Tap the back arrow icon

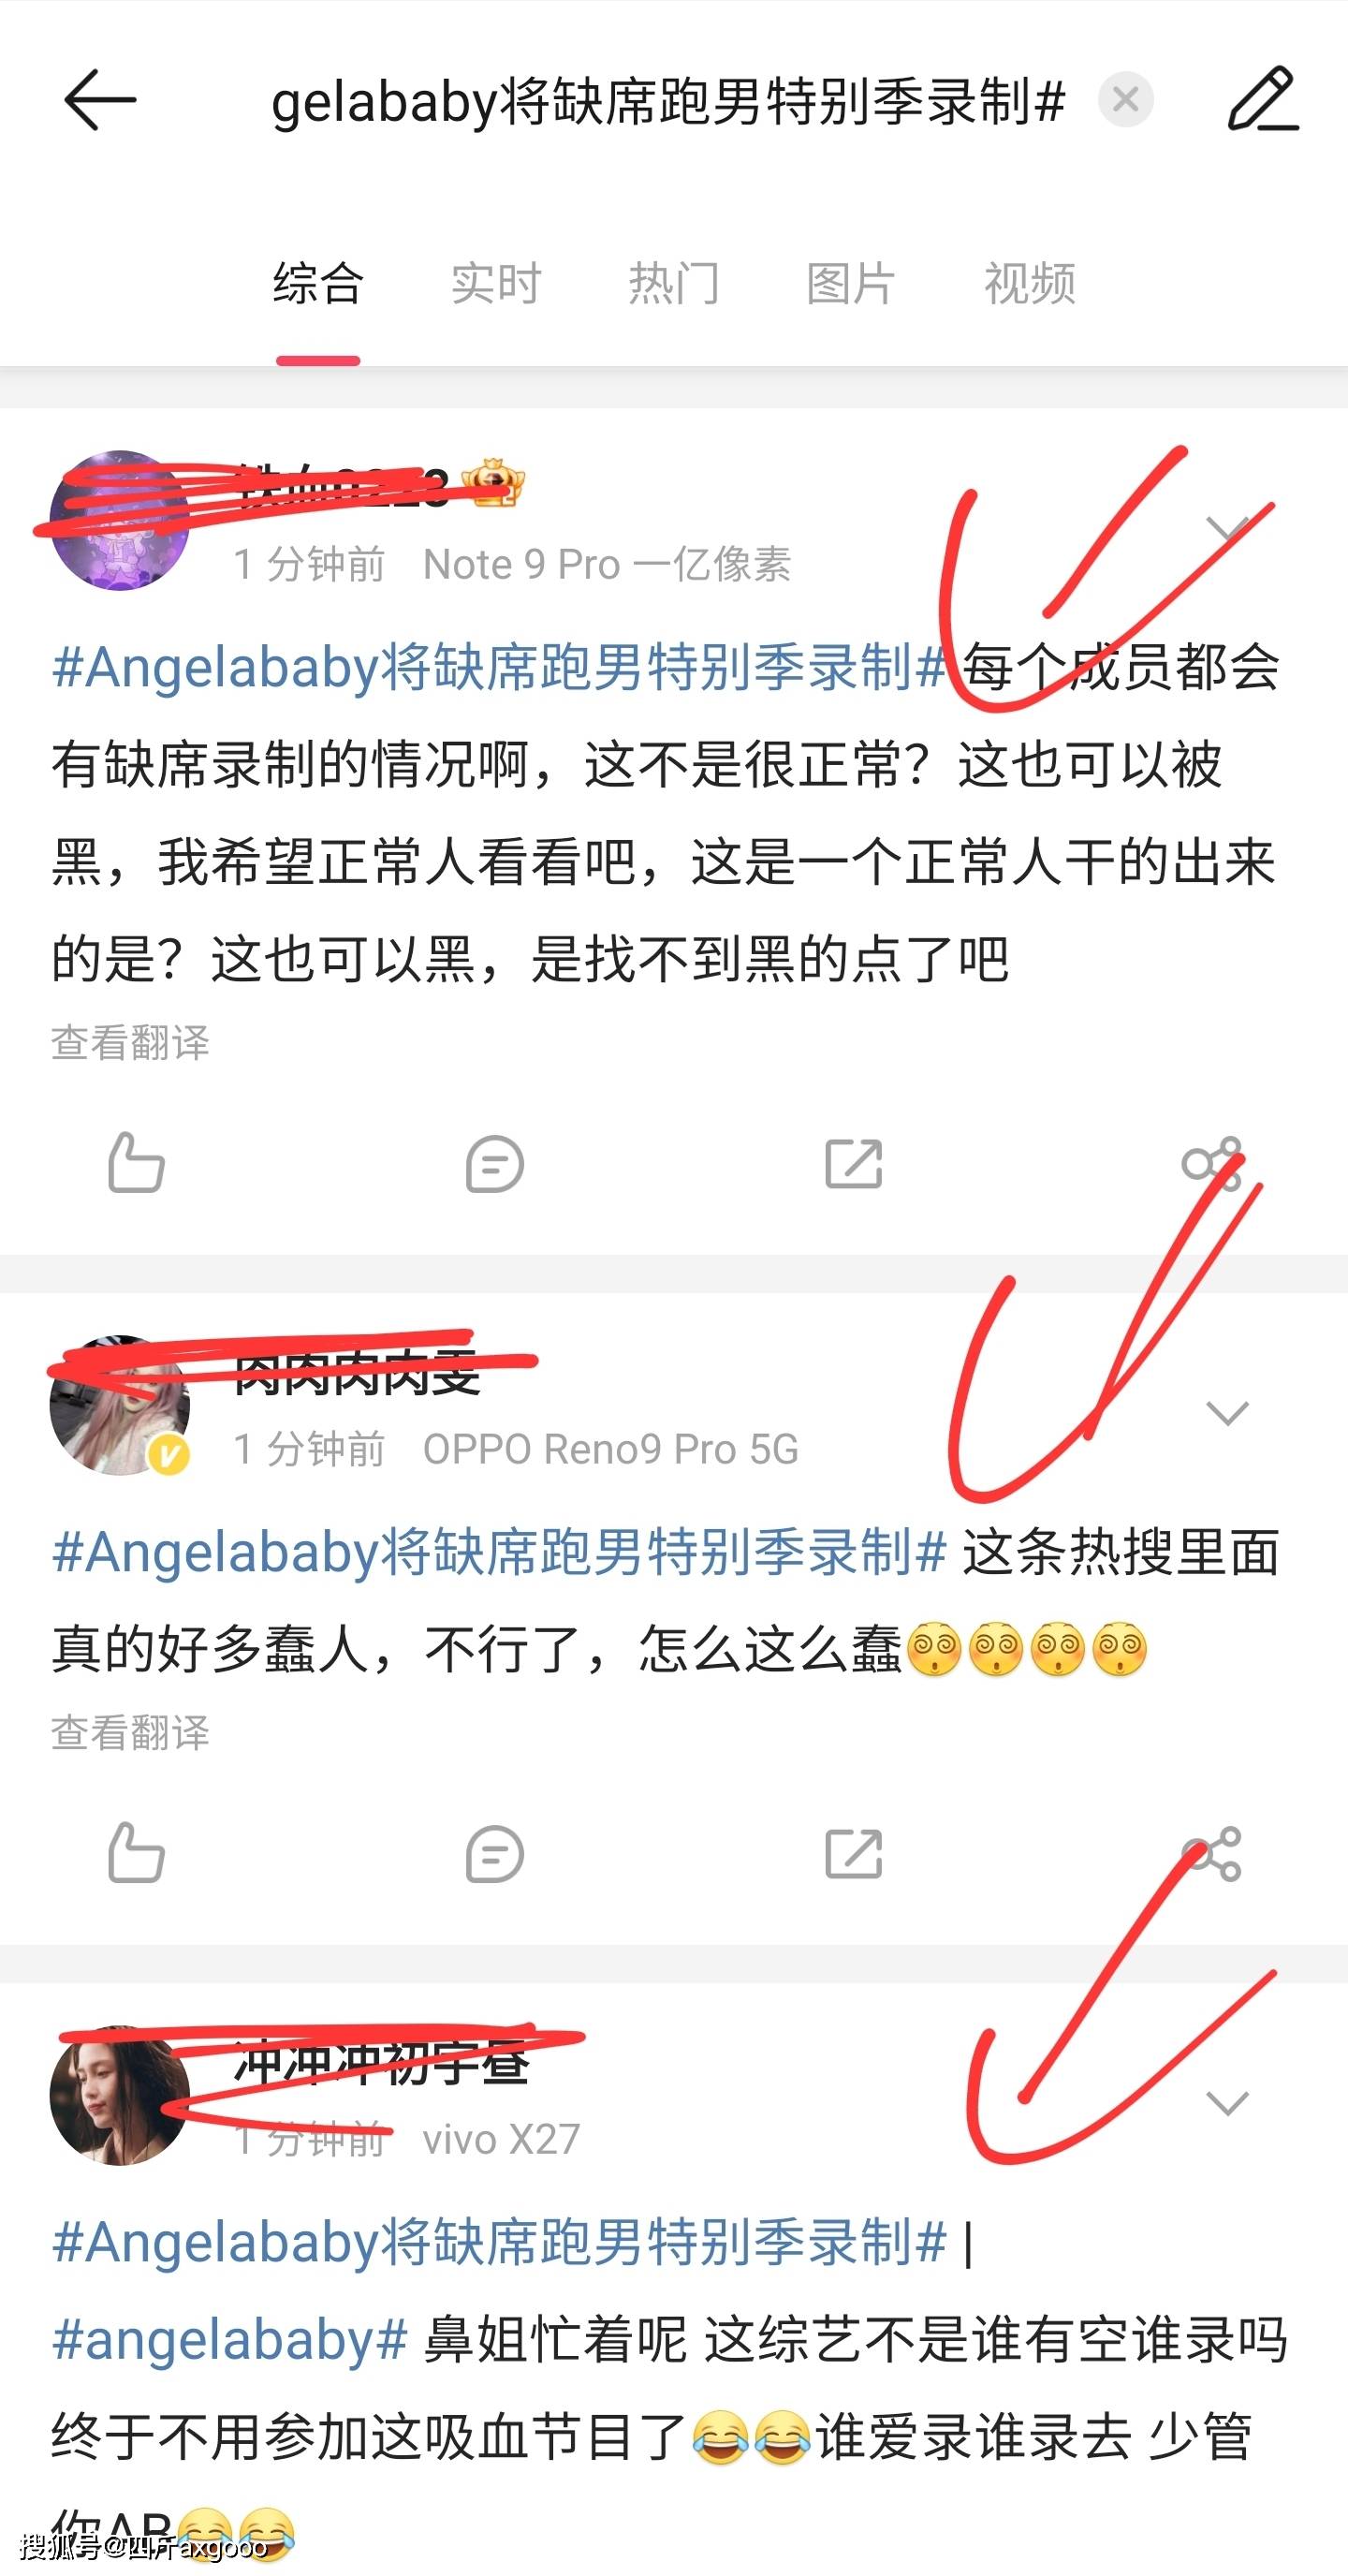click(x=100, y=99)
